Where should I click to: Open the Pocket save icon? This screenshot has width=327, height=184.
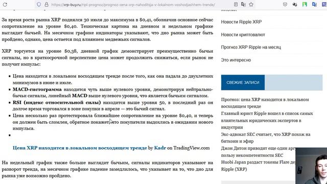click(x=285, y=5)
